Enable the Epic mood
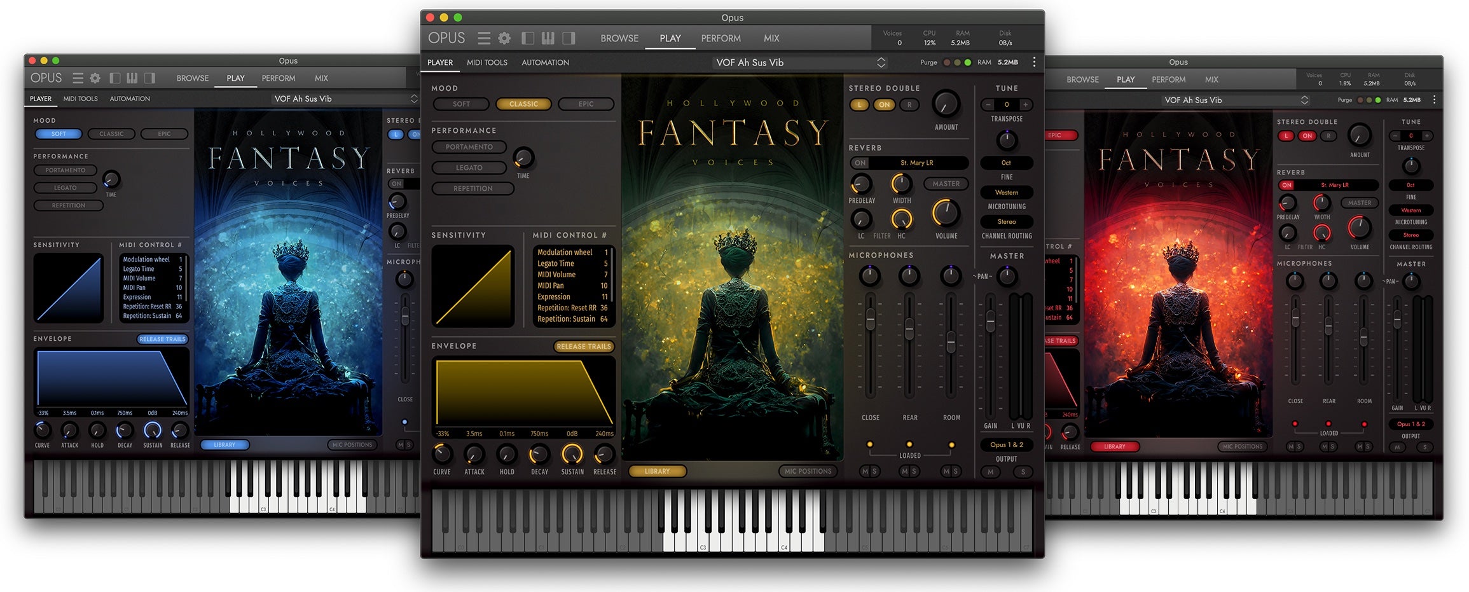Viewport: 1469px width, 592px height. tap(586, 104)
